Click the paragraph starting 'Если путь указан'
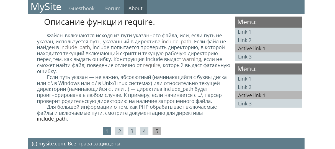Viewport: 335px width, 149px height. [x=132, y=89]
